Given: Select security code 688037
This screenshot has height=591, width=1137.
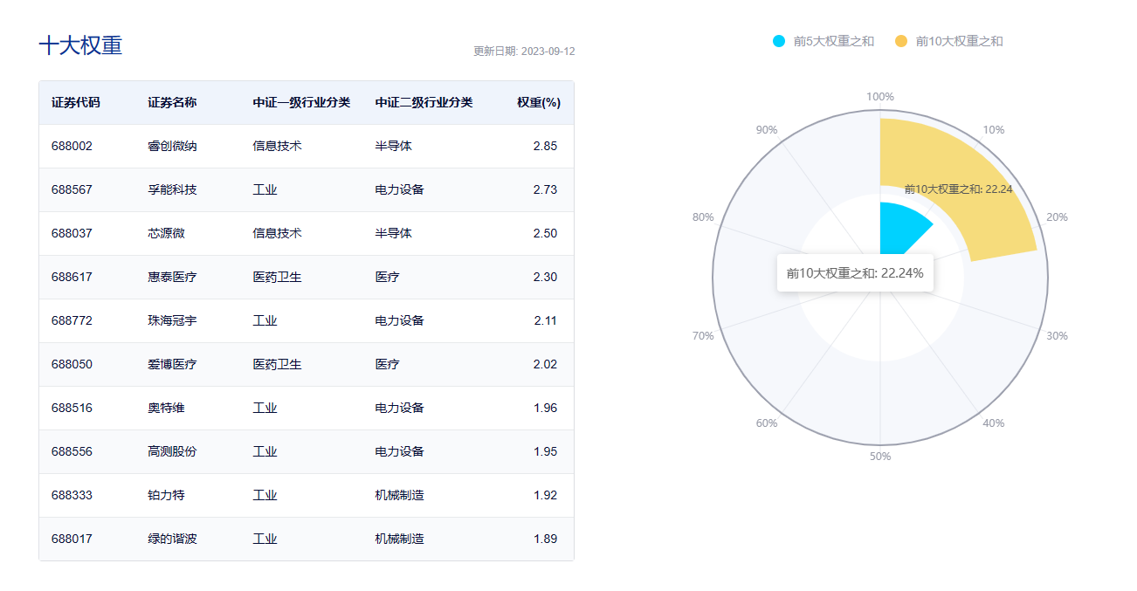Looking at the screenshot, I should pyautogui.click(x=72, y=233).
